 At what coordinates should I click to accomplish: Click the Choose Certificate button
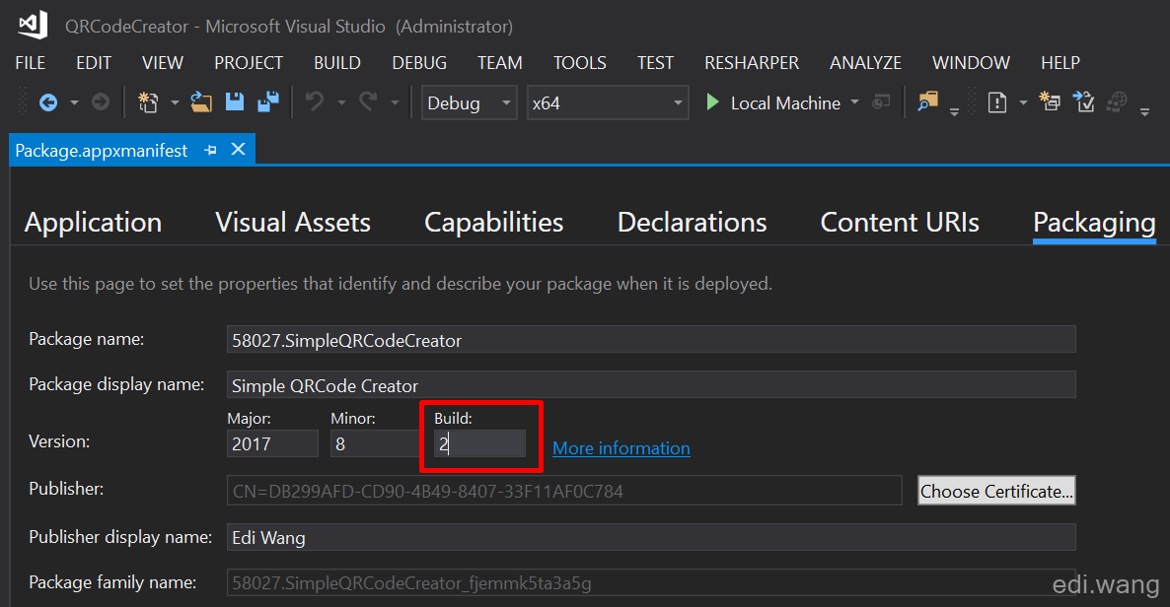pyautogui.click(x=996, y=491)
